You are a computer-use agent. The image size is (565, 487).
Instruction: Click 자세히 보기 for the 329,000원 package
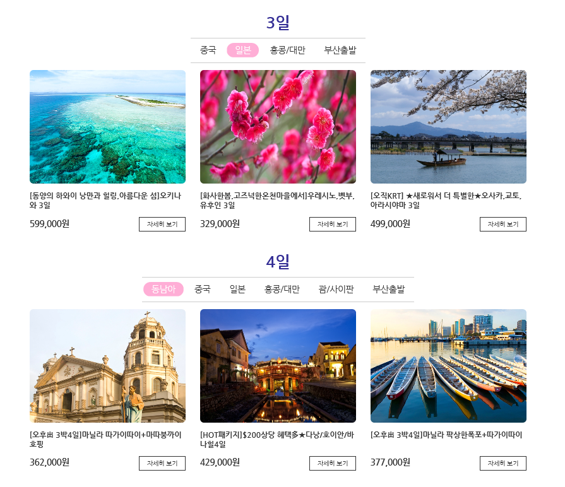[333, 224]
